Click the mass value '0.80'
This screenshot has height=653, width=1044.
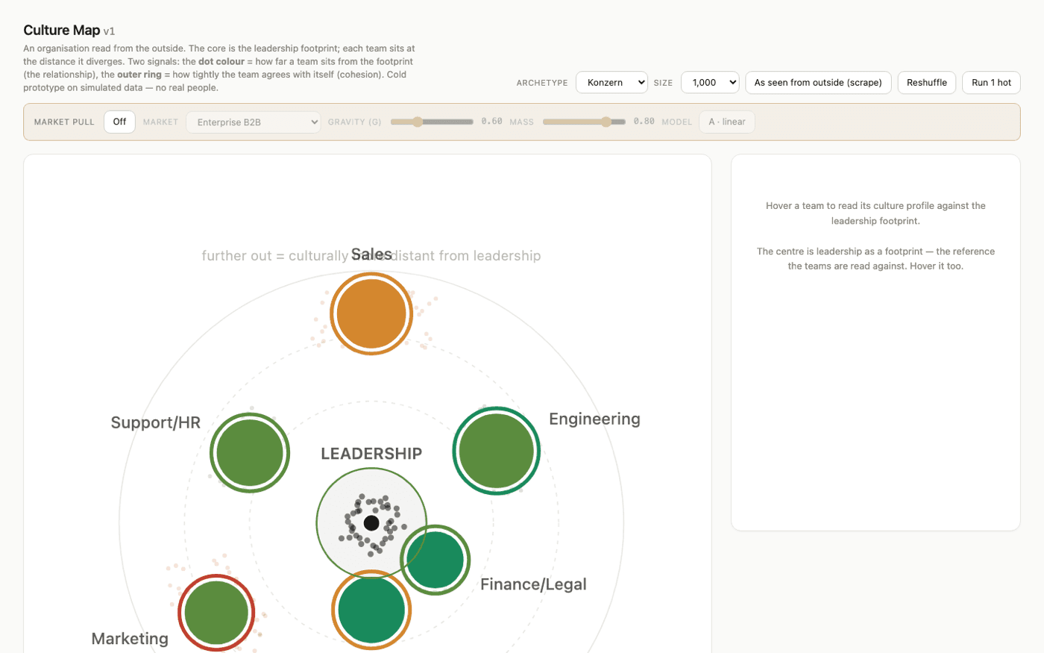click(x=644, y=121)
